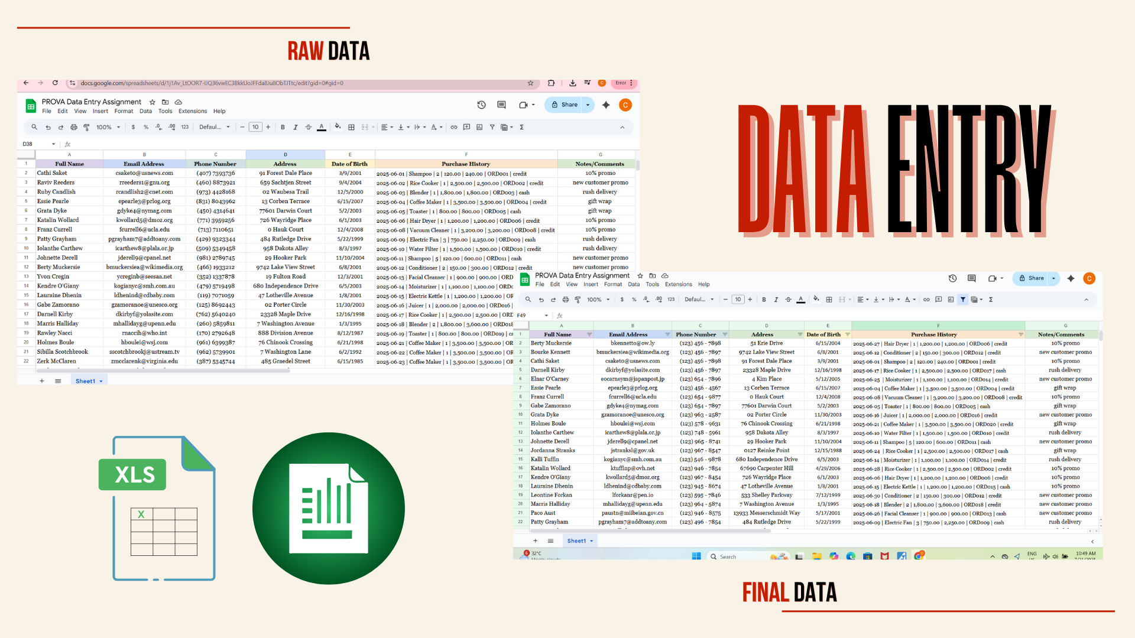The width and height of the screenshot is (1135, 638).
Task: Create a filter in raw data window
Action: (492, 127)
